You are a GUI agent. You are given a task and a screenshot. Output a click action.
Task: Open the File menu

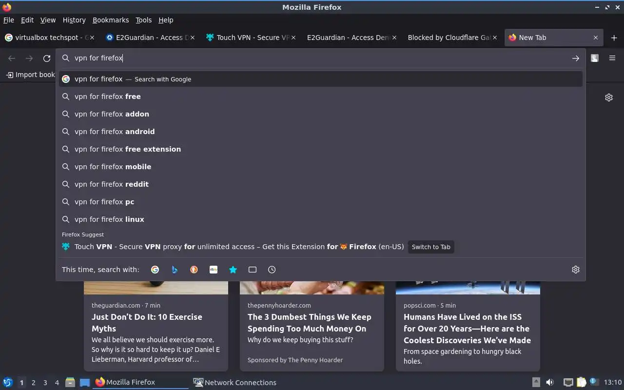tap(9, 20)
